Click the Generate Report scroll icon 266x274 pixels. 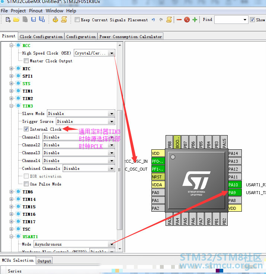coord(64,19)
